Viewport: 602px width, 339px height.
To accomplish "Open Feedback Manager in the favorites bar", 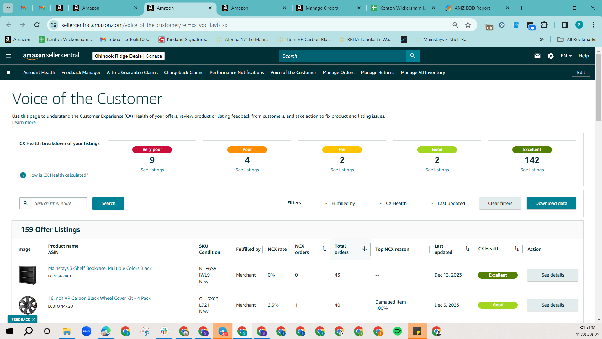I will tap(81, 73).
